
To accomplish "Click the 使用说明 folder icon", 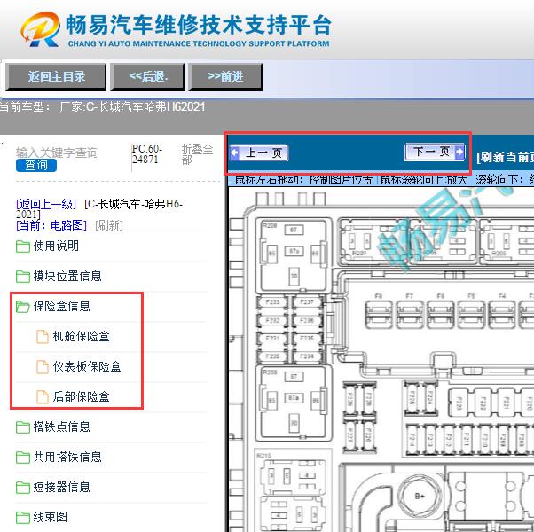I will coord(23,246).
